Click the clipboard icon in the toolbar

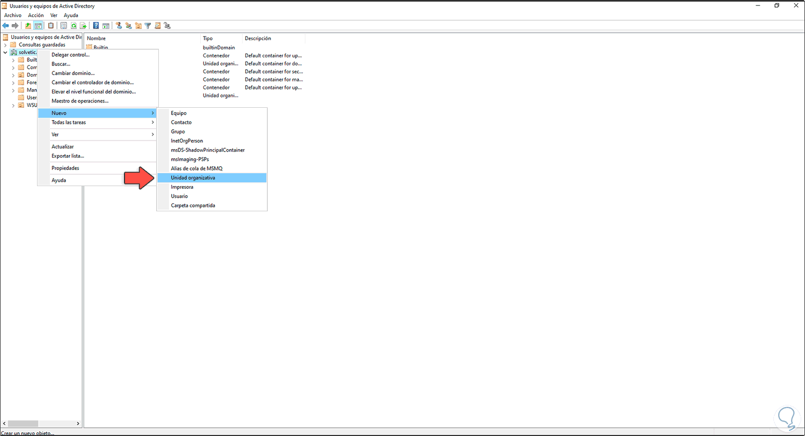51,26
